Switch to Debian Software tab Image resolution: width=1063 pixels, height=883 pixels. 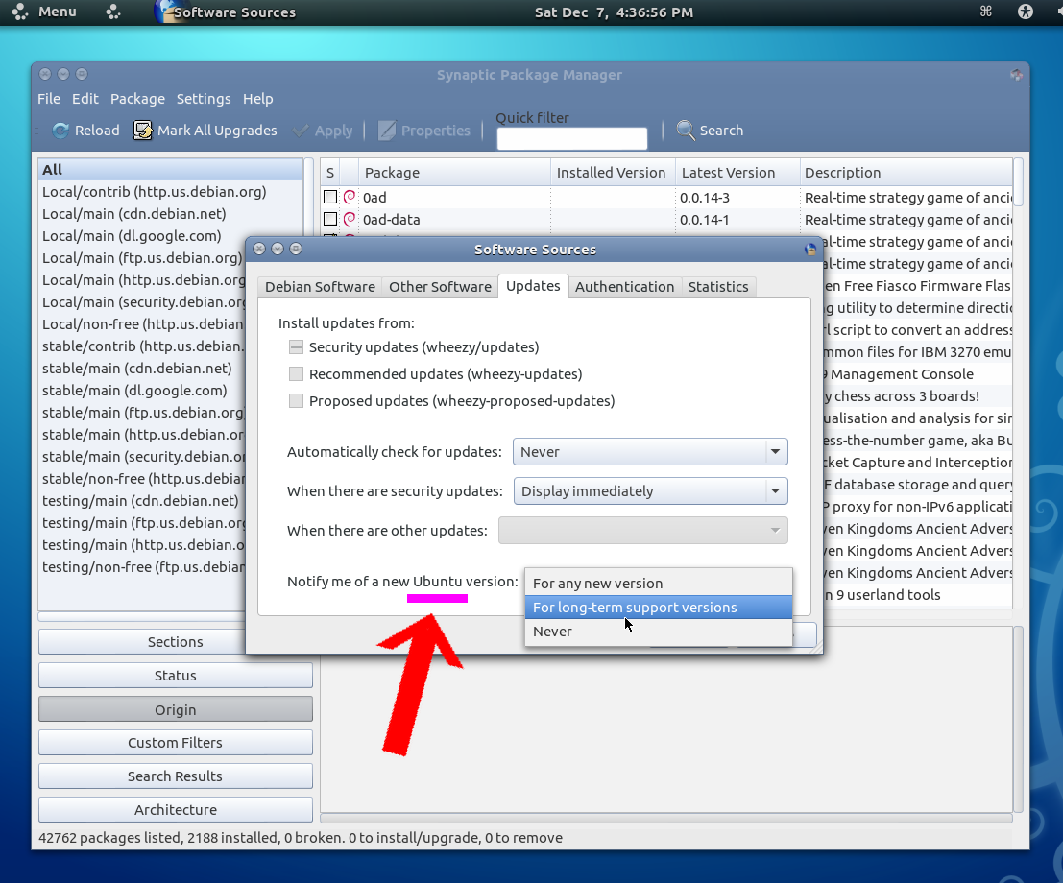point(320,287)
